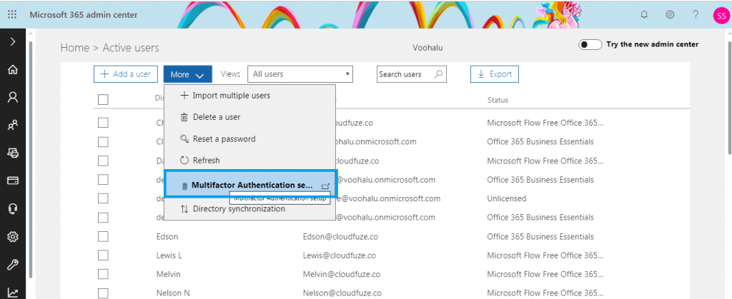Open Support headset icon in sidebar
732x299 pixels.
pyautogui.click(x=13, y=209)
